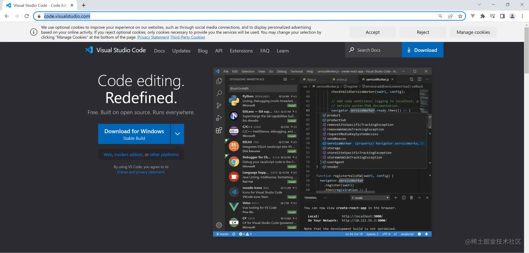
Task: Follow the 'other platforms' link
Action: (x=164, y=154)
